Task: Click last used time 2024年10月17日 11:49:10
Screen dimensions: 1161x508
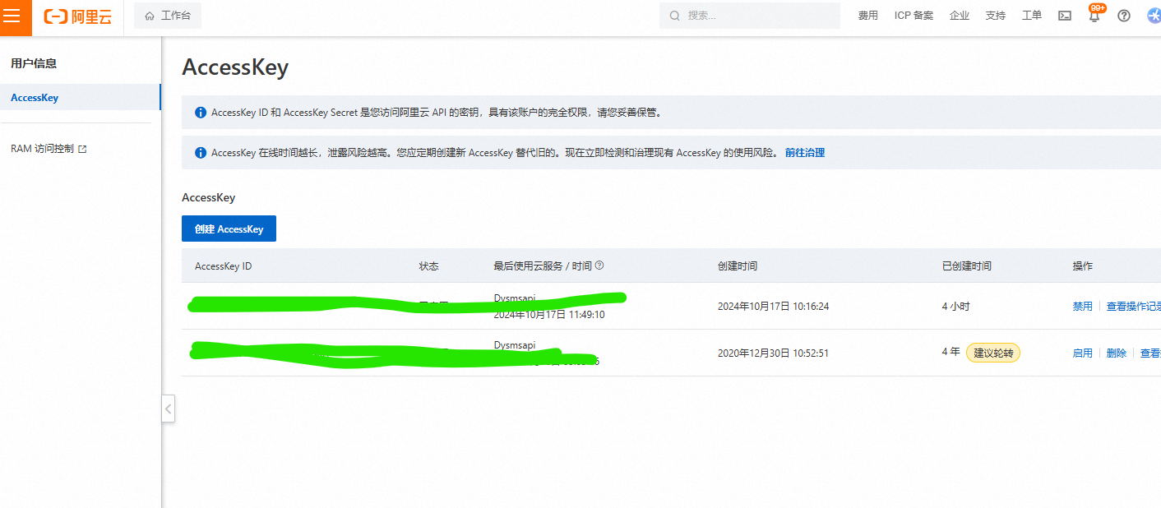Action: (x=549, y=314)
